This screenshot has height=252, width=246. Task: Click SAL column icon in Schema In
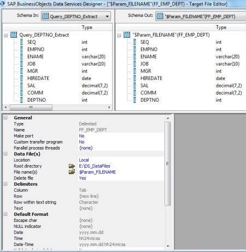point(21,85)
